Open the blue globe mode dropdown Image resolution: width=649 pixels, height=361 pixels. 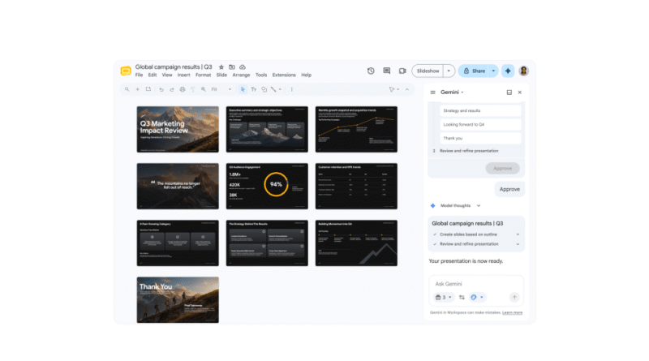(x=477, y=297)
